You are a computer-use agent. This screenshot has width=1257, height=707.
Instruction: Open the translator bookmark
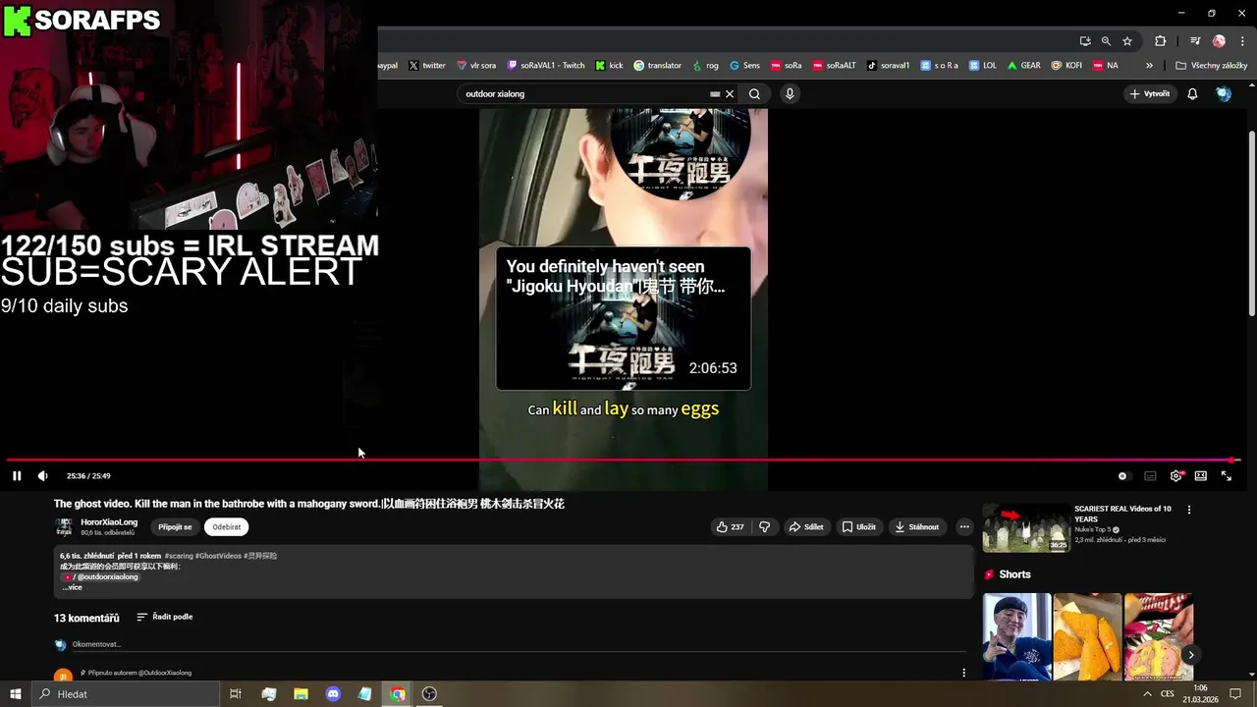pos(657,66)
